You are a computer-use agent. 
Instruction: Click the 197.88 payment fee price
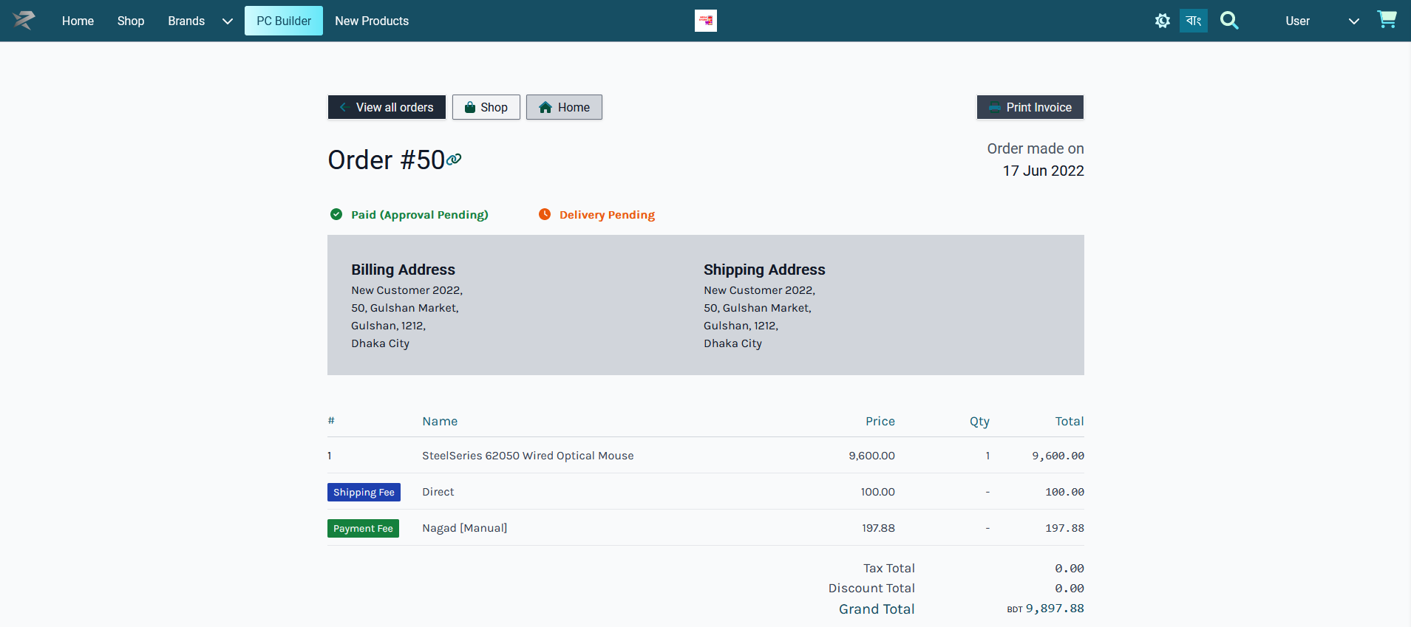tap(878, 528)
